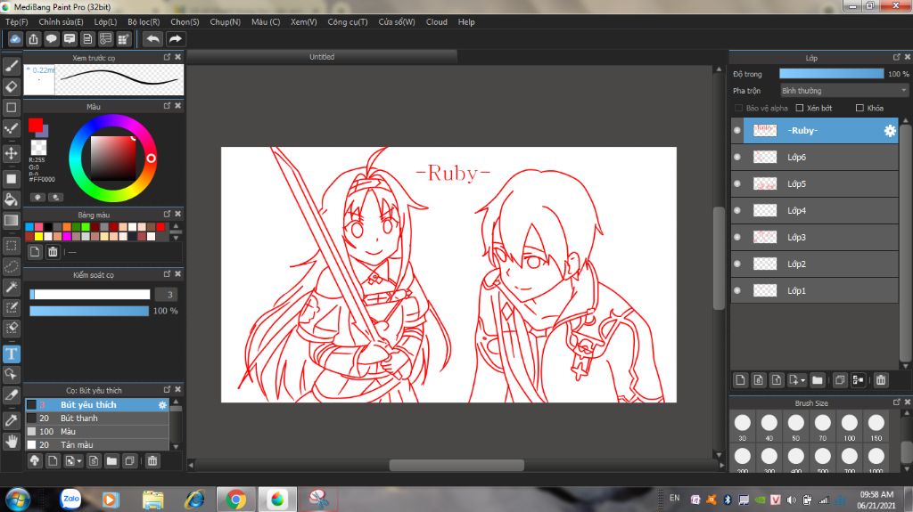The height and width of the screenshot is (512, 913).
Task: Switch to the Untitled canvas tab
Action: [322, 57]
